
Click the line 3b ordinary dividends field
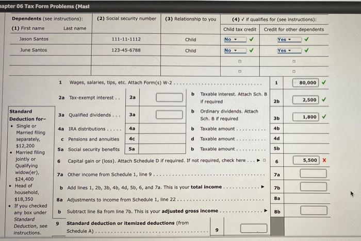[x=306, y=117]
